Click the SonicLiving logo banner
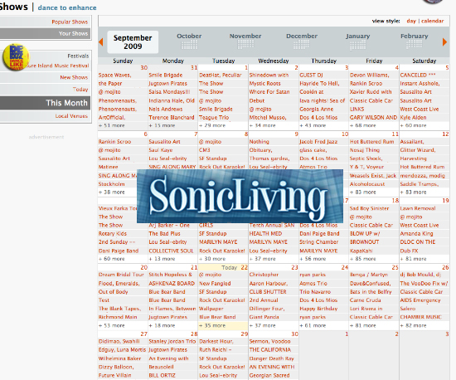The image size is (456, 380). pyautogui.click(x=240, y=196)
